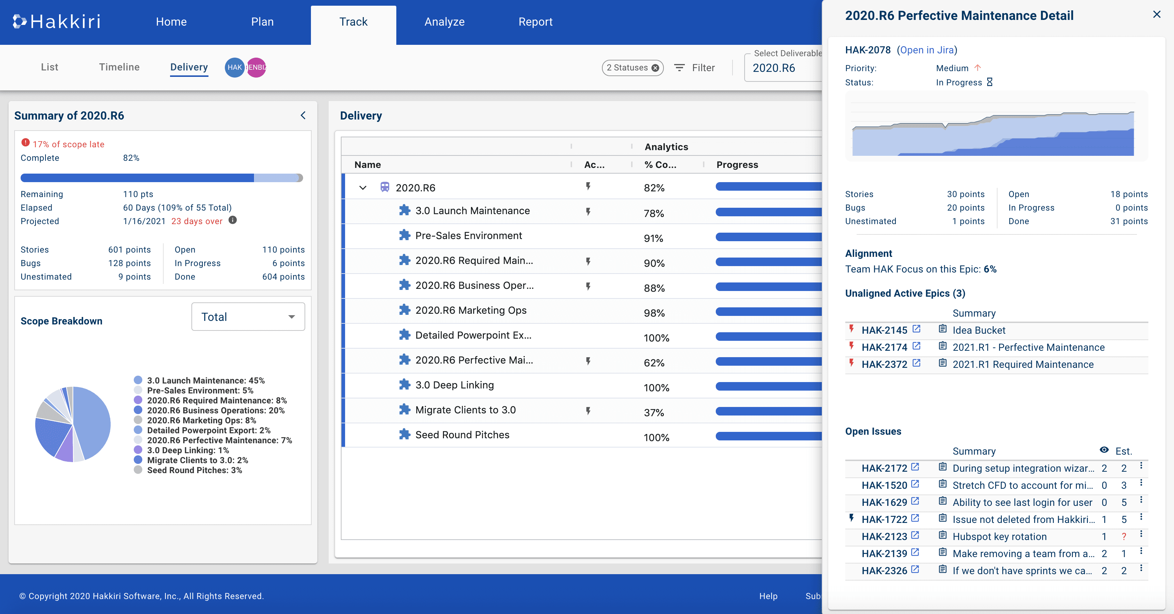The height and width of the screenshot is (614, 1174).
Task: Toggle the watchers eye column icon
Action: pyautogui.click(x=1104, y=450)
